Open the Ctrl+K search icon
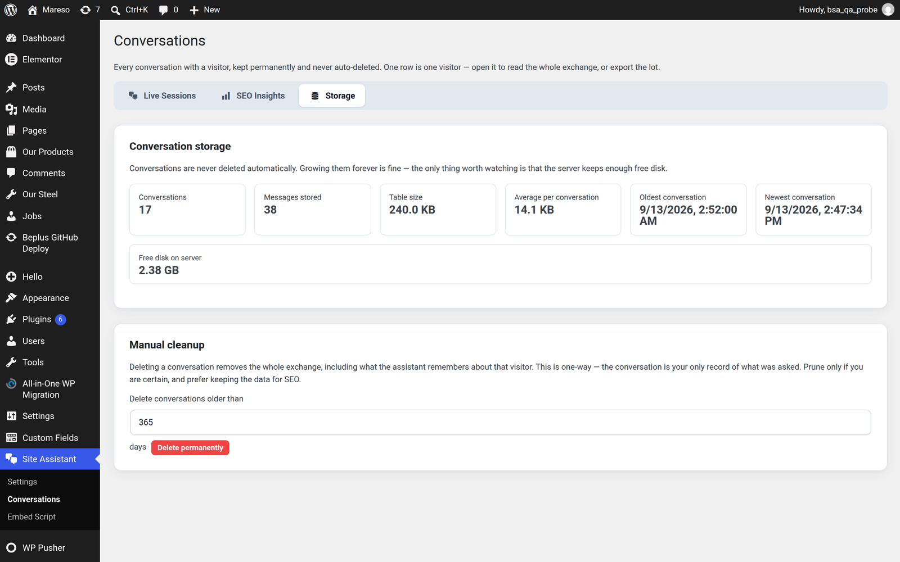Viewport: 900px width, 562px height. tap(115, 10)
